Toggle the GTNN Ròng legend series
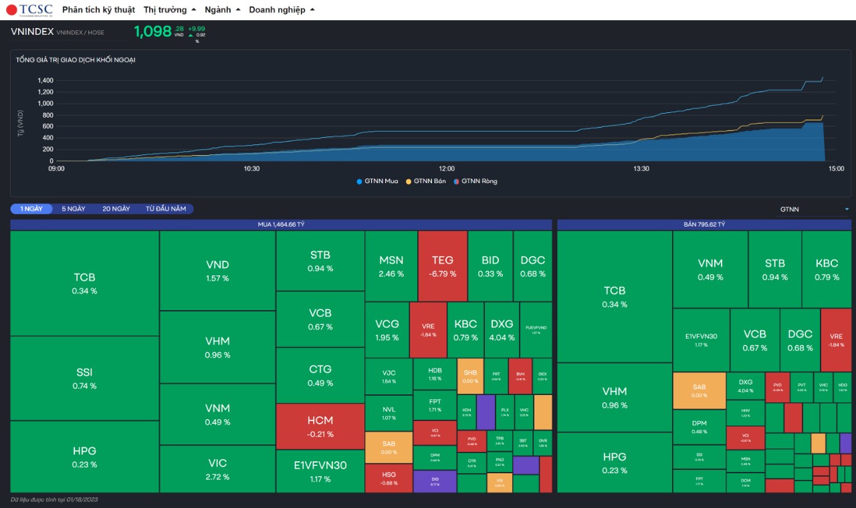 [475, 181]
